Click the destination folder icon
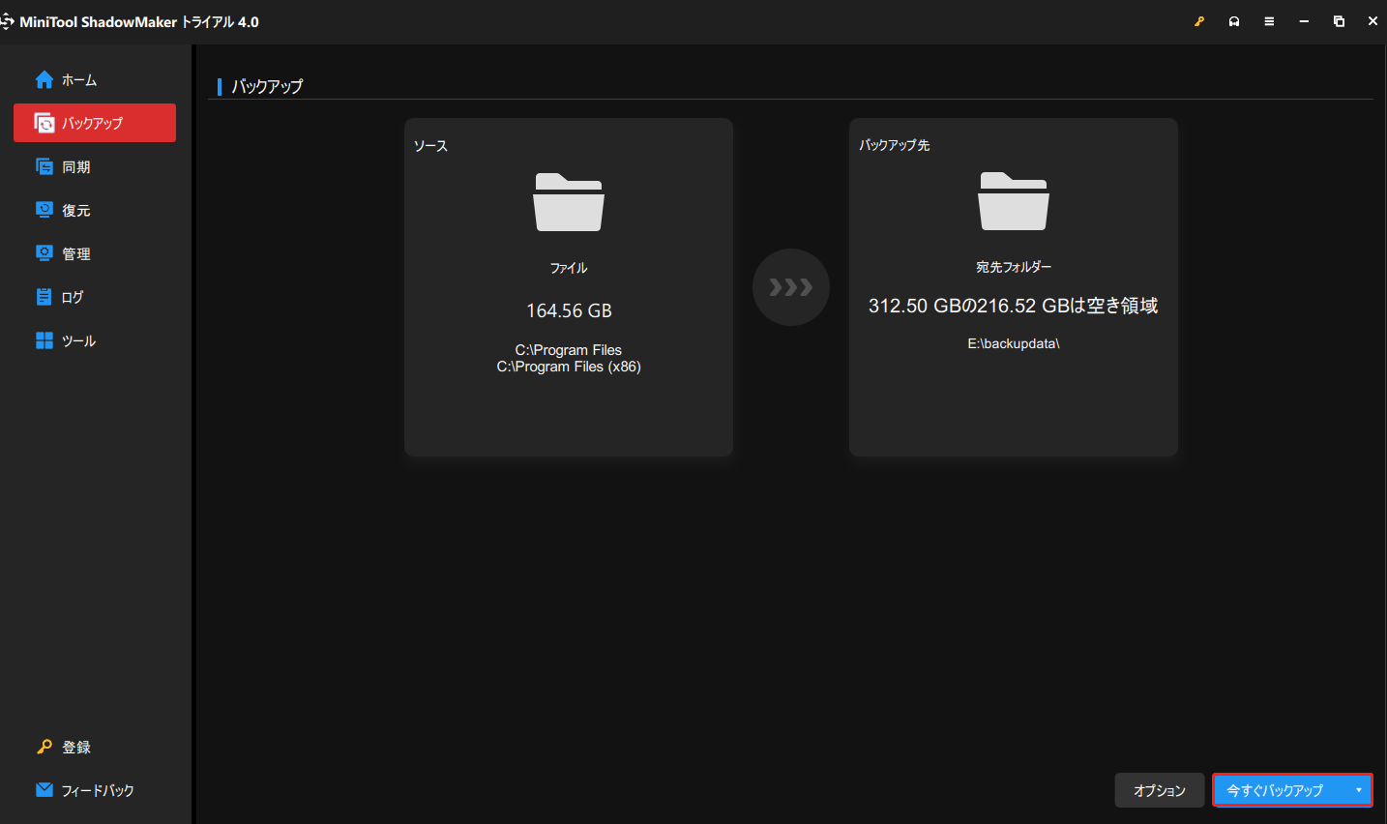This screenshot has height=824, width=1387. 1013,201
